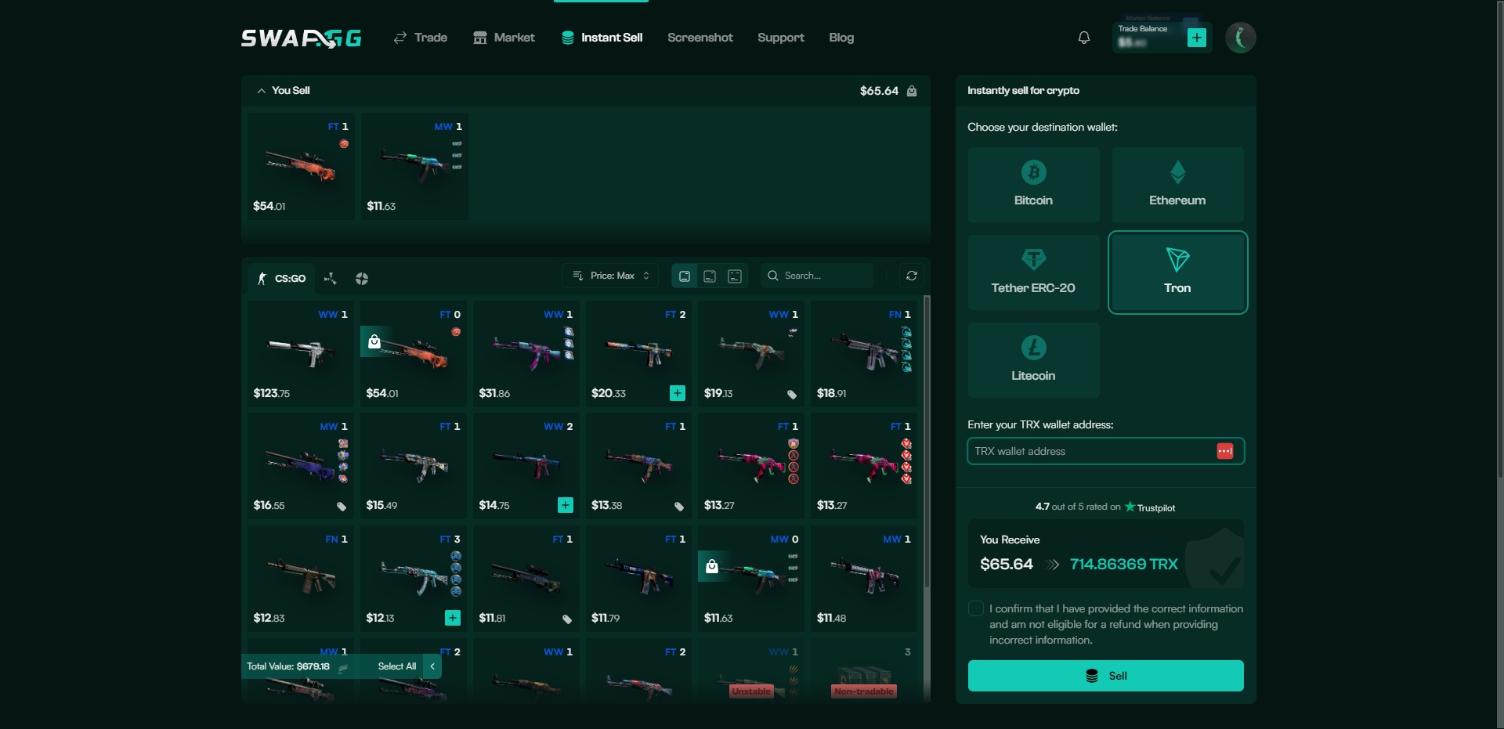1504x729 pixels.
Task: Choose Tron as destination wallet
Action: [1178, 272]
